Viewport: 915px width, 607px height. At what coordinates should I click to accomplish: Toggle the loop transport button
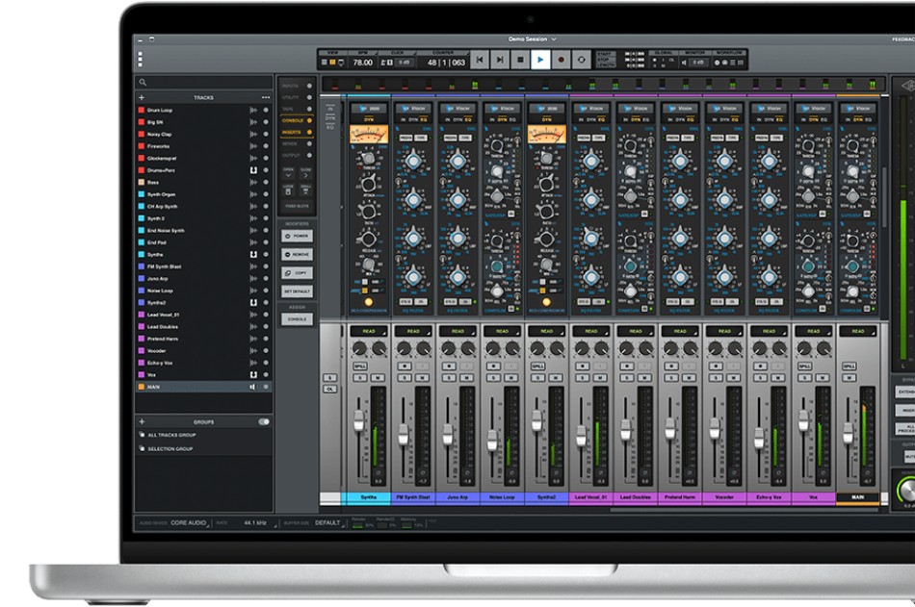(581, 60)
